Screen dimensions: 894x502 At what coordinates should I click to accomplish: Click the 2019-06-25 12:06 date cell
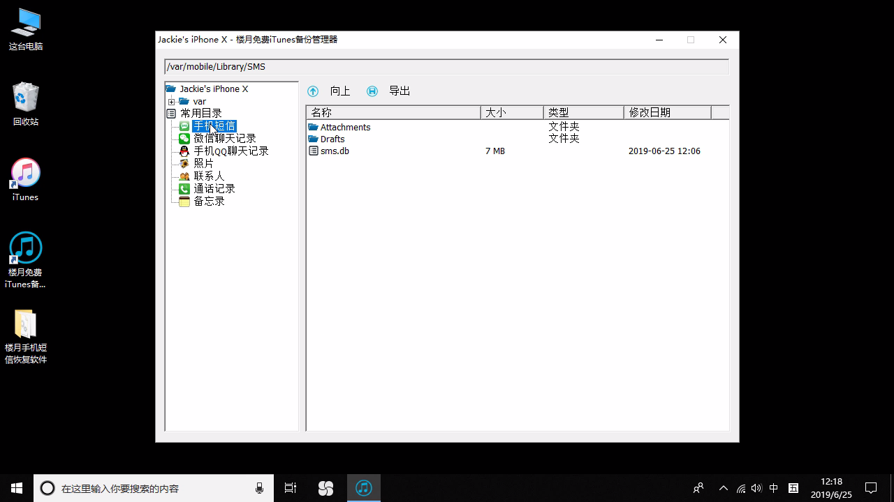(x=664, y=151)
